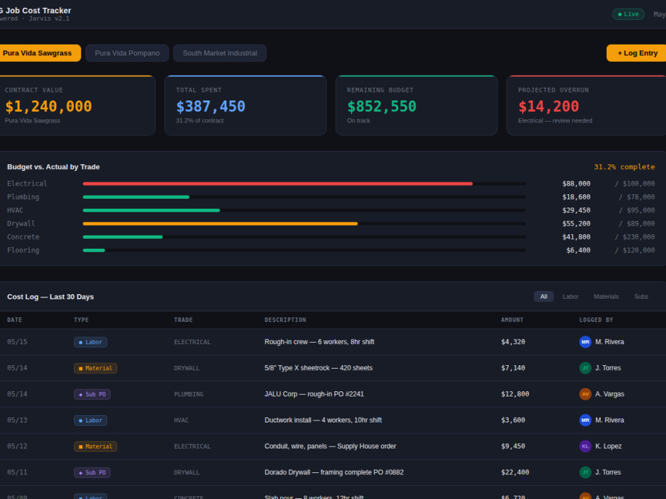Click the Material badge in the 05/12 row

point(95,446)
